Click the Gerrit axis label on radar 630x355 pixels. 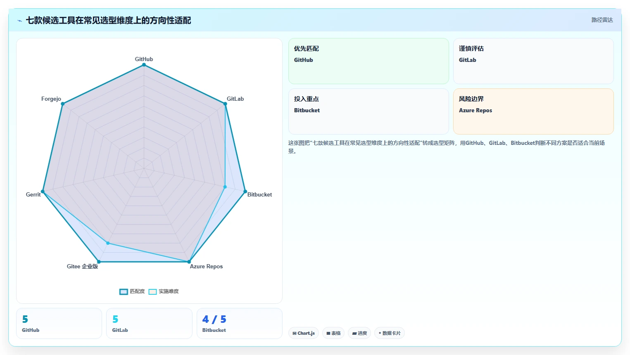tap(33, 194)
